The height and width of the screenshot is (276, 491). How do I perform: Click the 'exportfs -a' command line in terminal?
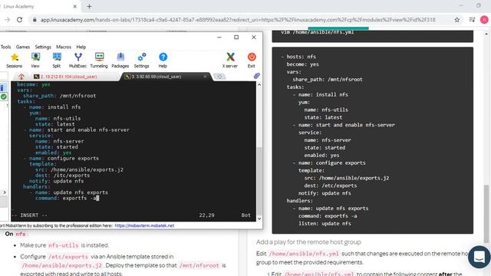tap(67, 198)
